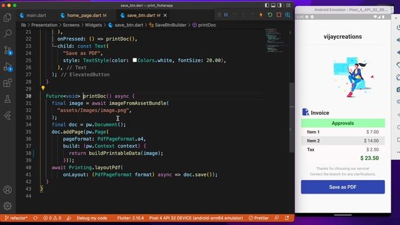Open the Accounts menu icon
Image resolution: width=400 pixels, height=225 pixels.
tap(7, 190)
